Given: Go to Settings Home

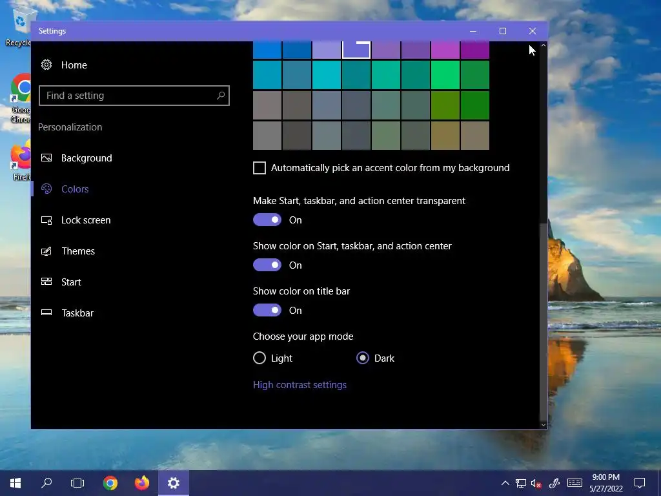Looking at the screenshot, I should [74, 65].
